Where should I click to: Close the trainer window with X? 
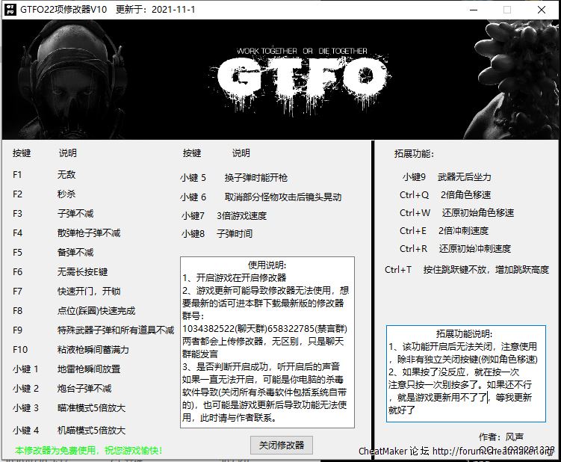pyautogui.click(x=541, y=10)
